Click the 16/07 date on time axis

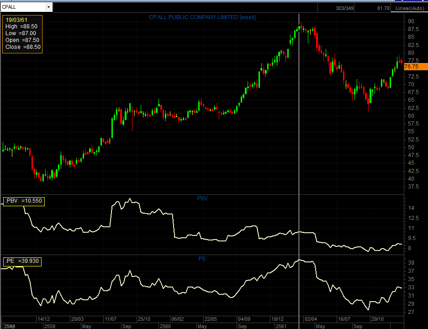coord(344,319)
